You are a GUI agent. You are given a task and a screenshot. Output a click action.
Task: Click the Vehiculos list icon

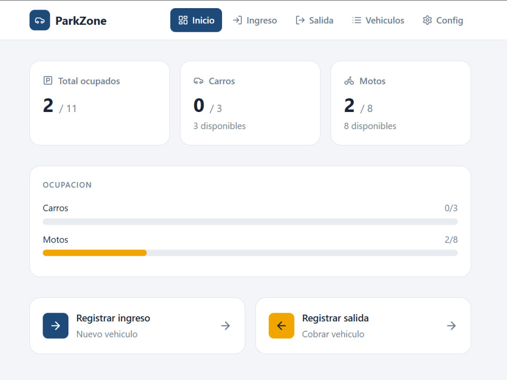pos(356,20)
